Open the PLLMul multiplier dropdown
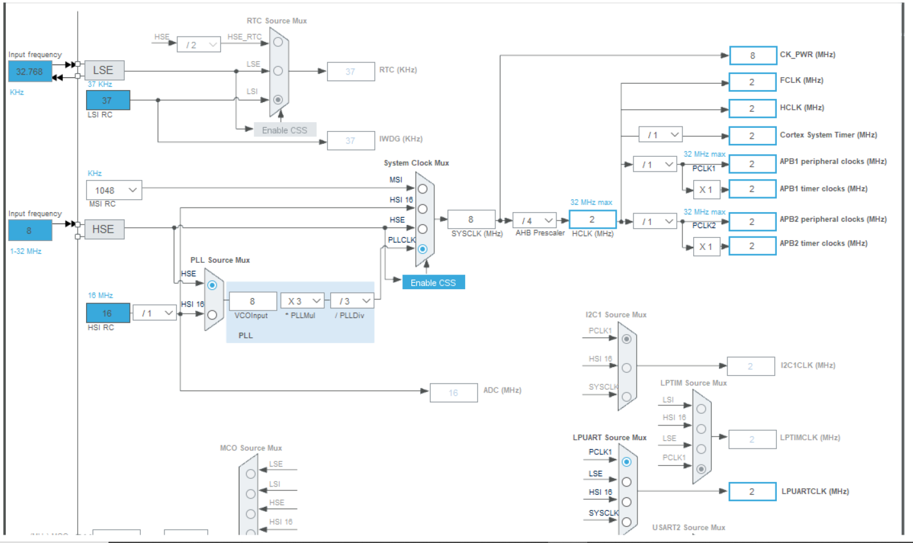This screenshot has width=913, height=543. pyautogui.click(x=302, y=301)
